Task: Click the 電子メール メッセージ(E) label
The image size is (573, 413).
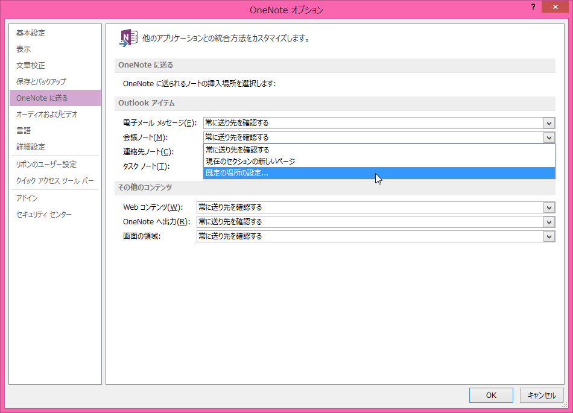Action: tap(160, 123)
